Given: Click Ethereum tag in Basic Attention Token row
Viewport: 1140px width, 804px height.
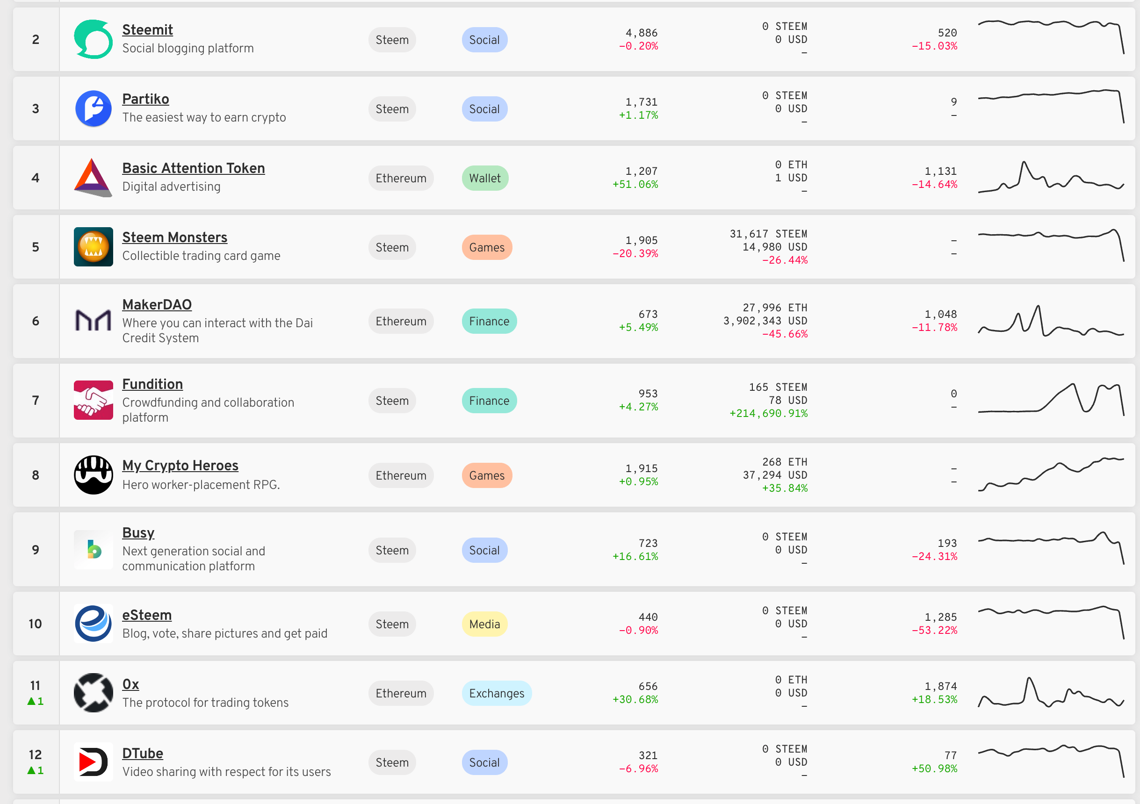Looking at the screenshot, I should click(401, 178).
